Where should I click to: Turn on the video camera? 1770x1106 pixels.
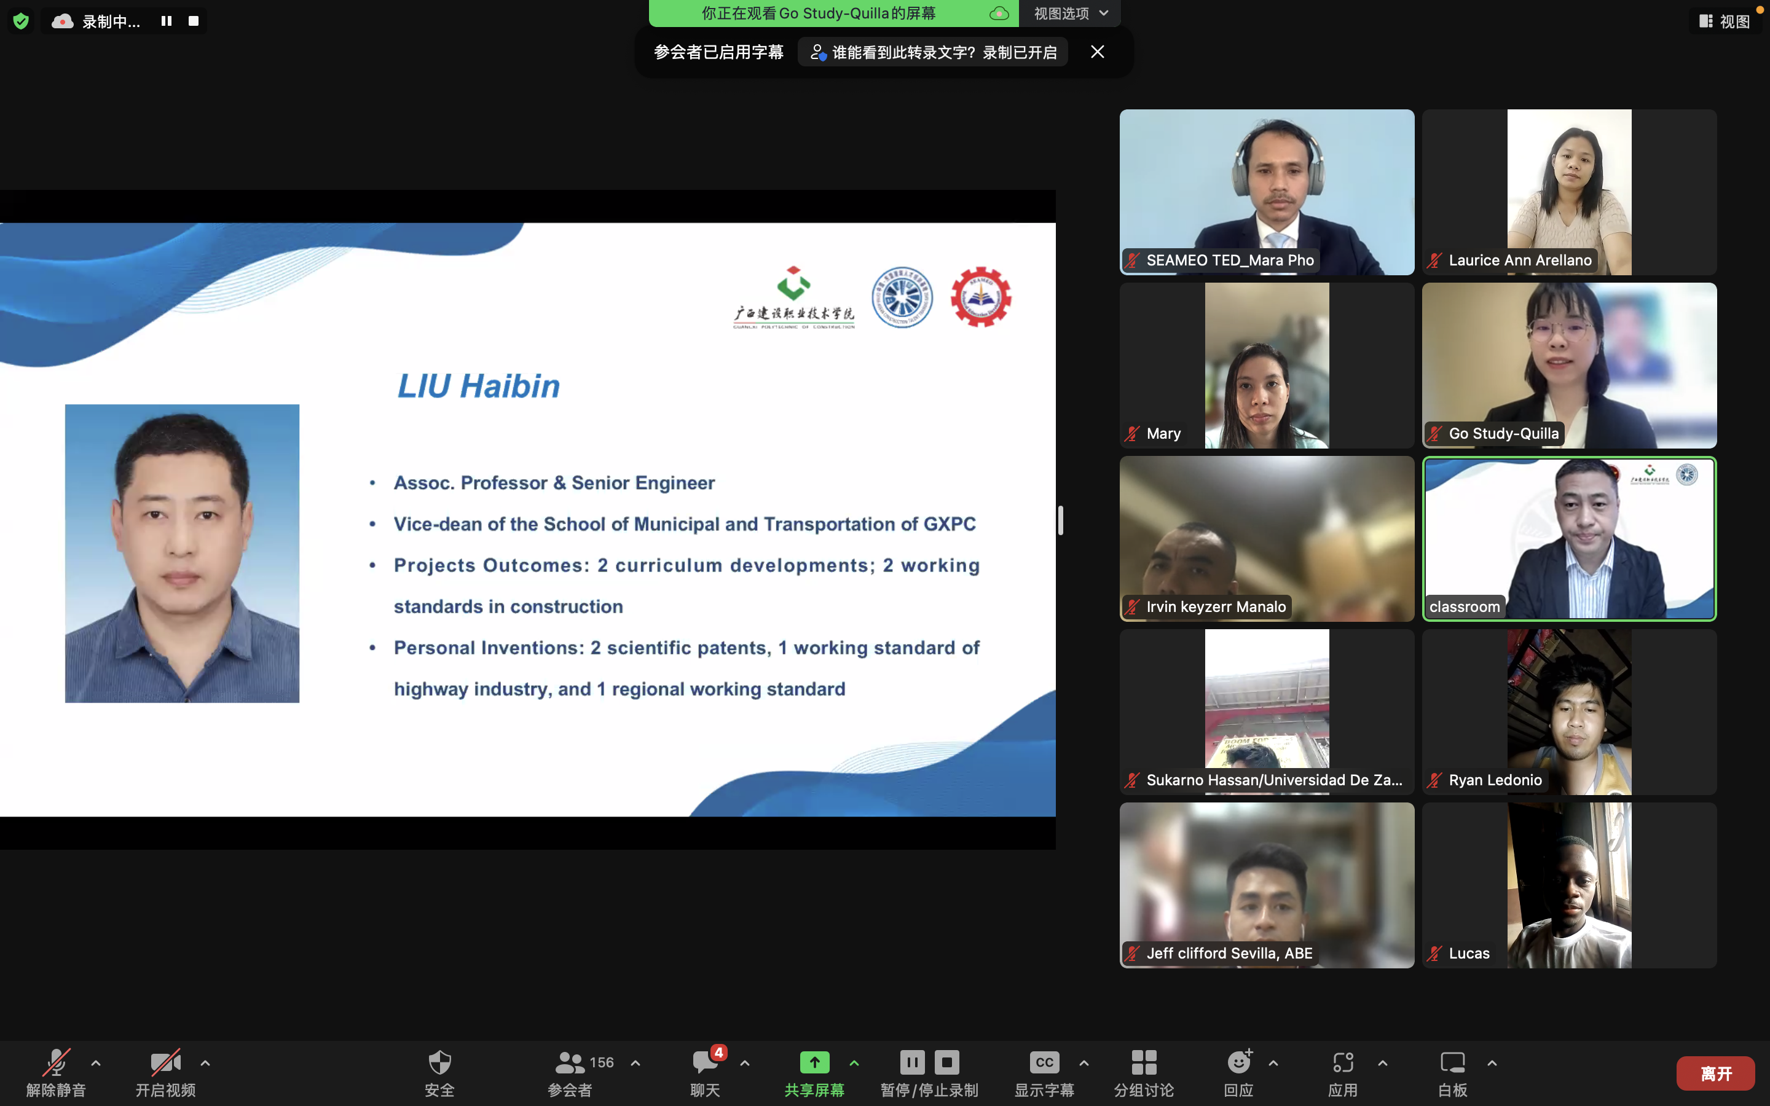pos(165,1063)
